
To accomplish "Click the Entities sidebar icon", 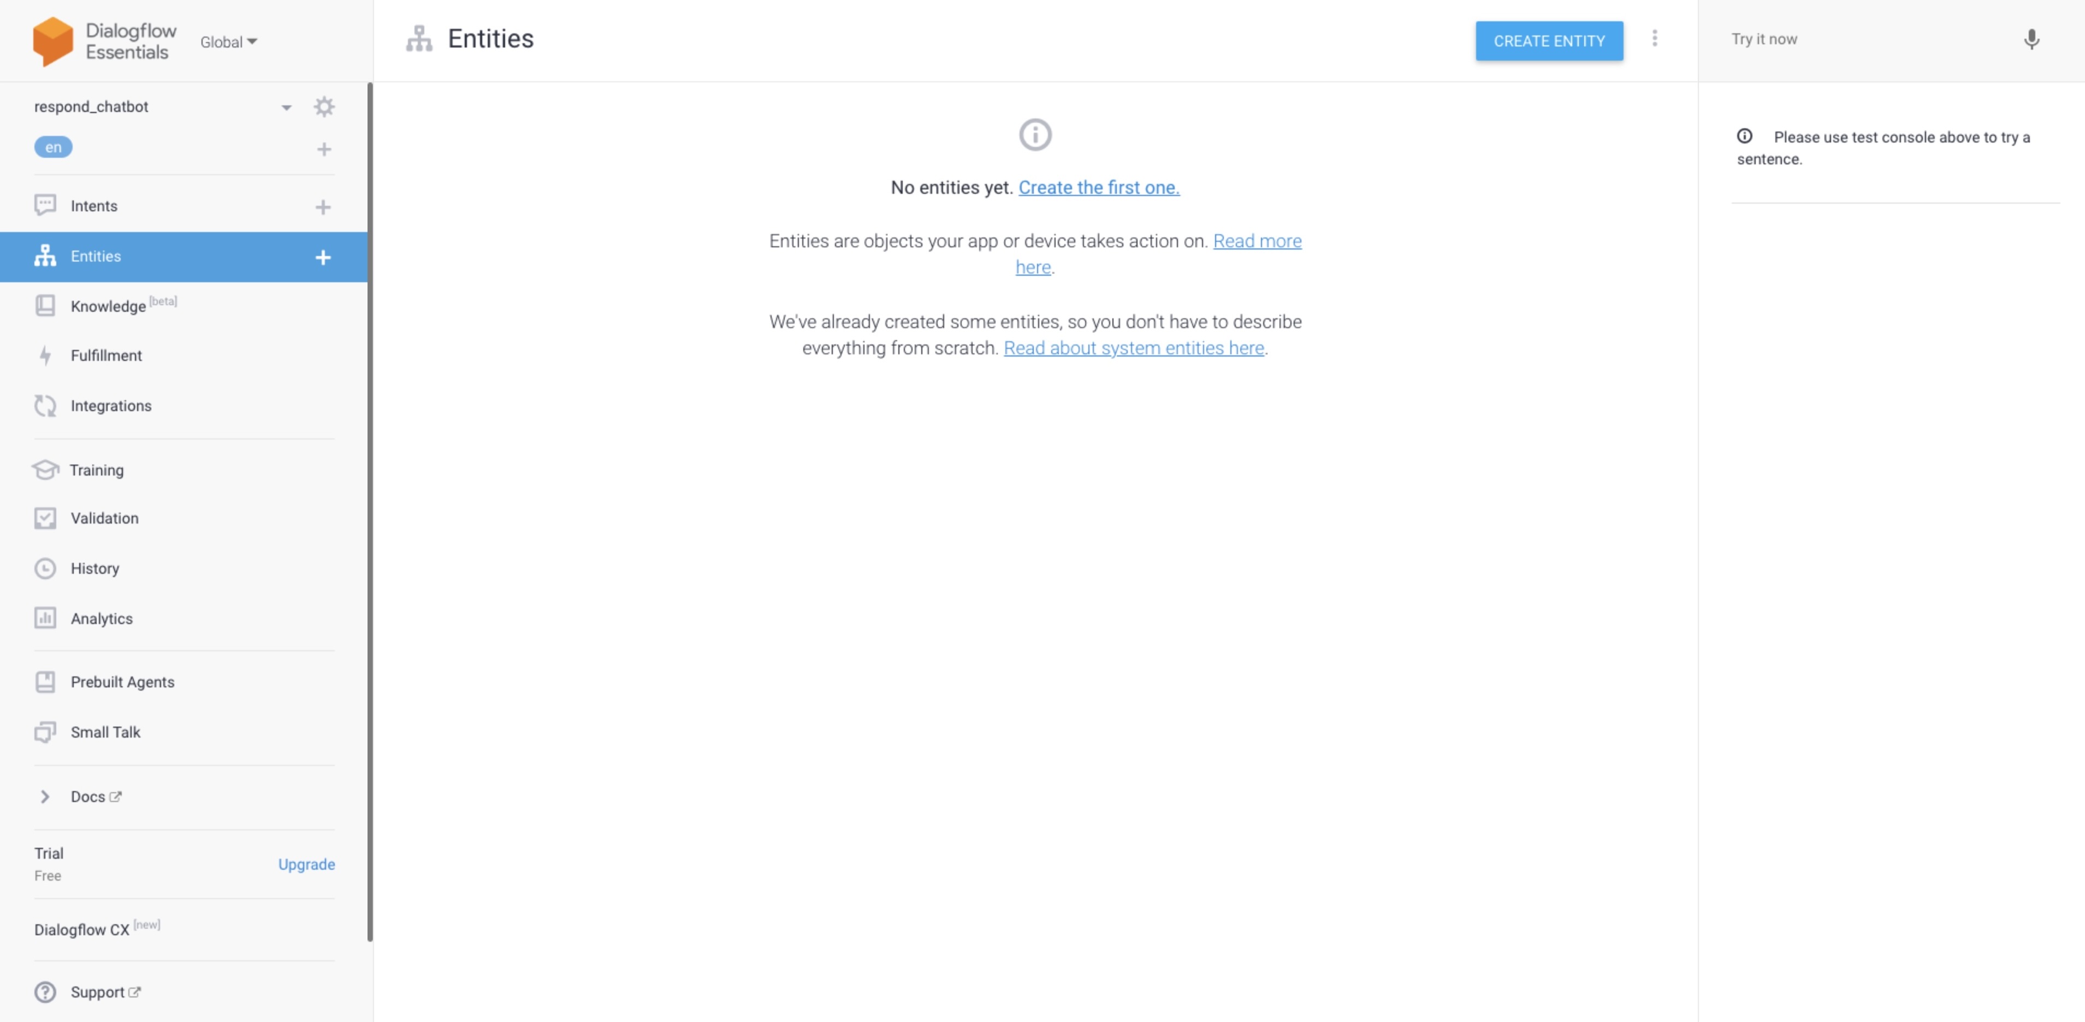I will (x=44, y=257).
